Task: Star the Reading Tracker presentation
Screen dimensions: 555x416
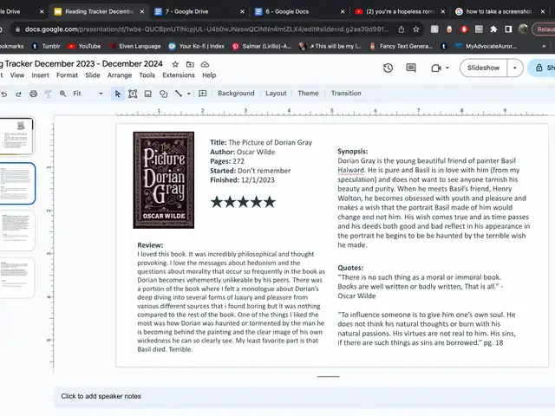Action: click(x=175, y=64)
